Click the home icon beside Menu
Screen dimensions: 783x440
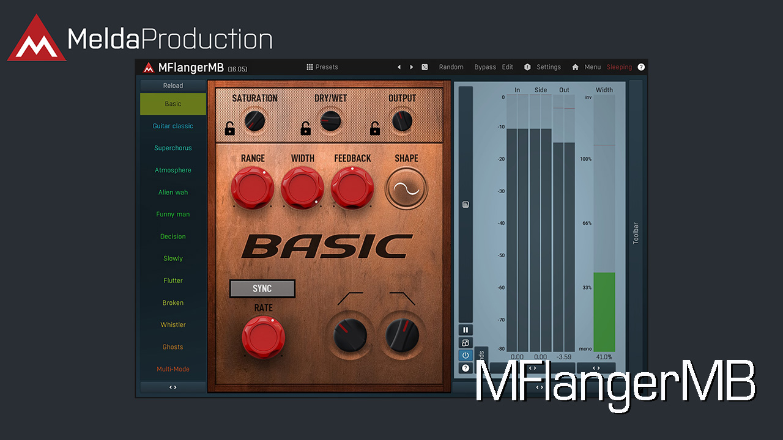pyautogui.click(x=575, y=67)
